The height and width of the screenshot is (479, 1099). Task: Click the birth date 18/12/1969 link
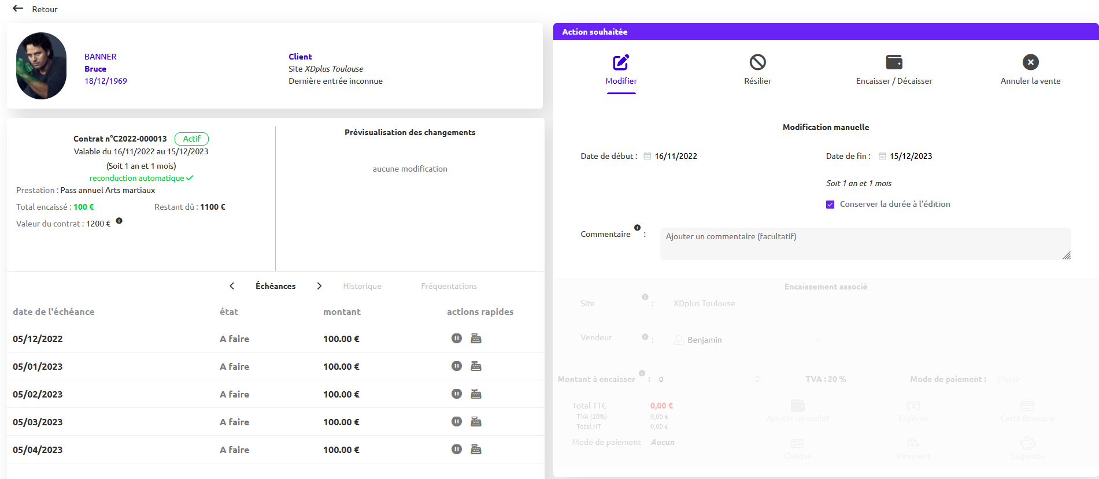pyautogui.click(x=106, y=81)
